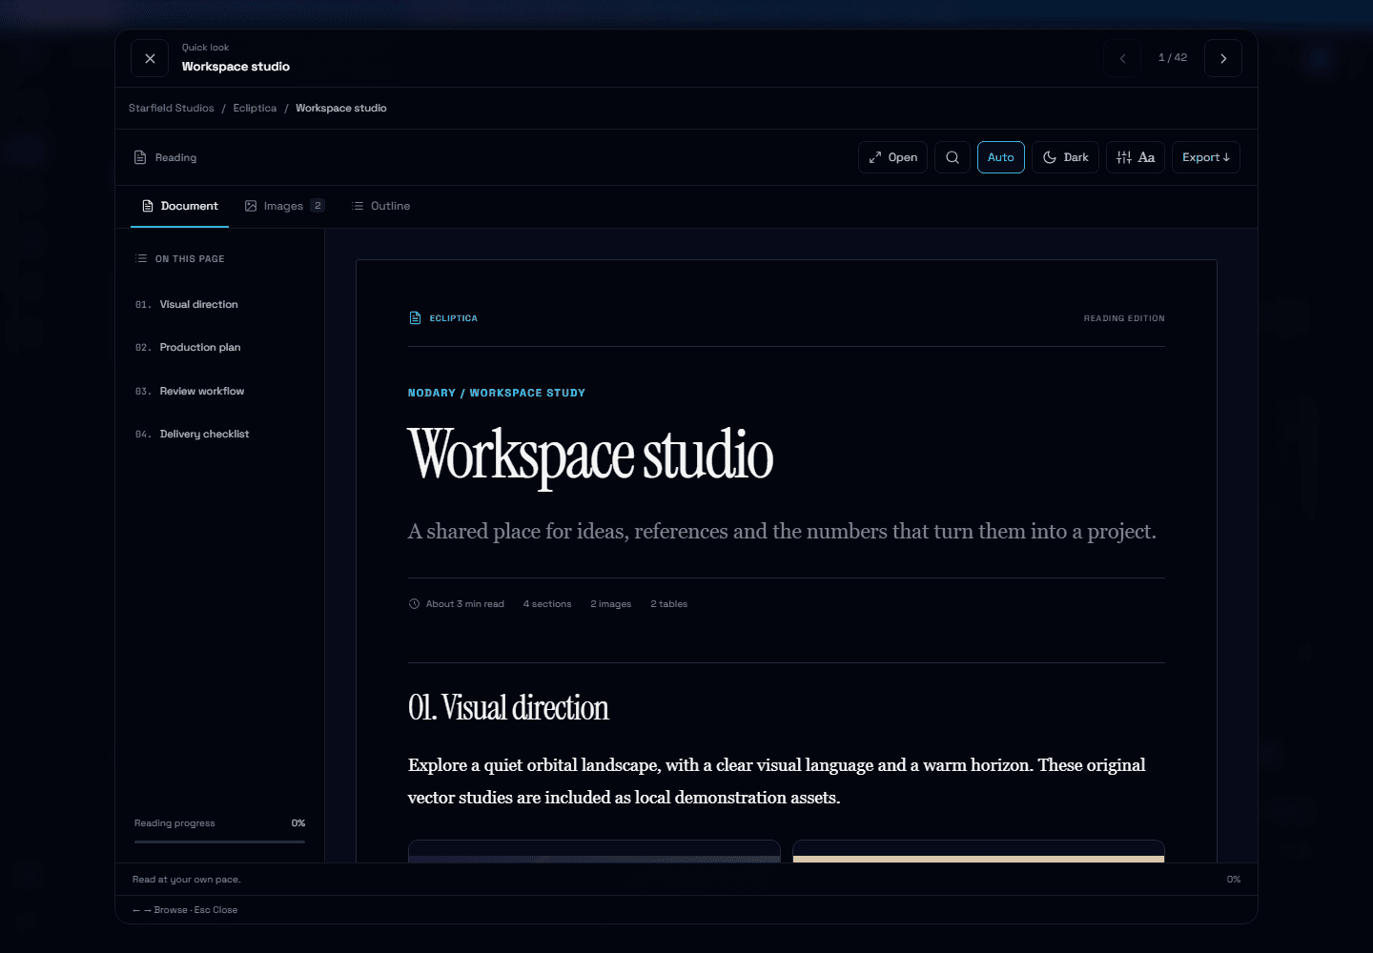Image resolution: width=1373 pixels, height=953 pixels.
Task: Click the '1 / 42' page counter
Action: [1173, 58]
